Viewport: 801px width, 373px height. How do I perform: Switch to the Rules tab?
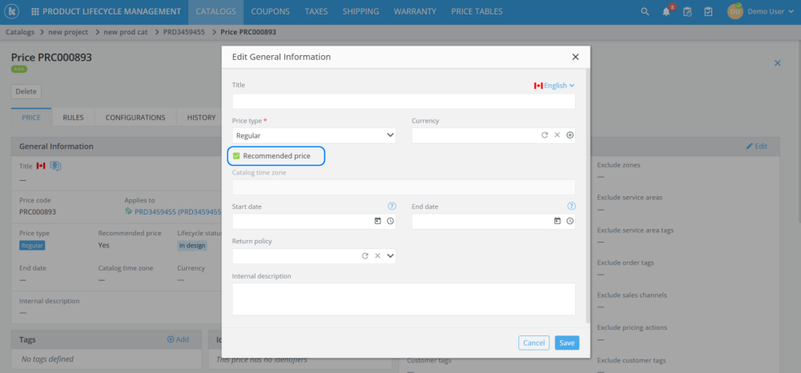(73, 118)
